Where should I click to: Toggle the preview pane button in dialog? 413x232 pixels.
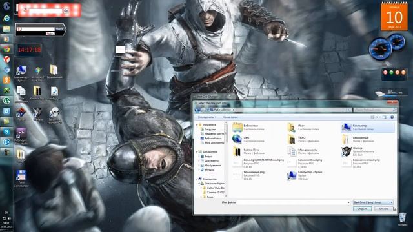[x=385, y=117]
